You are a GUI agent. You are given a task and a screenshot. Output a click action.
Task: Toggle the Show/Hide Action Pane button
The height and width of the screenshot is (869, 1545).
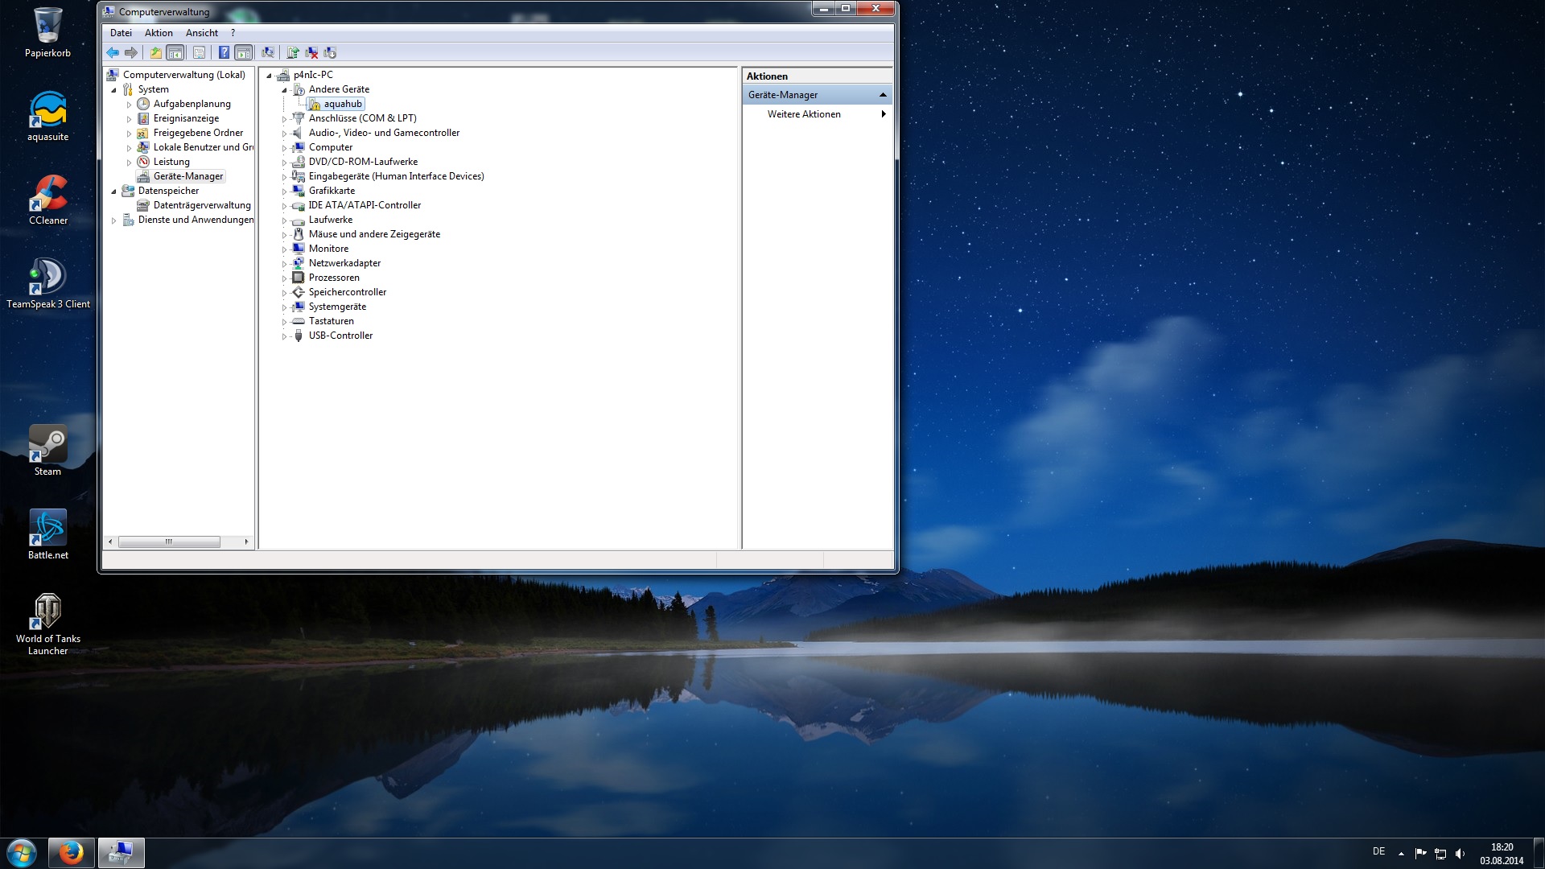coord(244,53)
